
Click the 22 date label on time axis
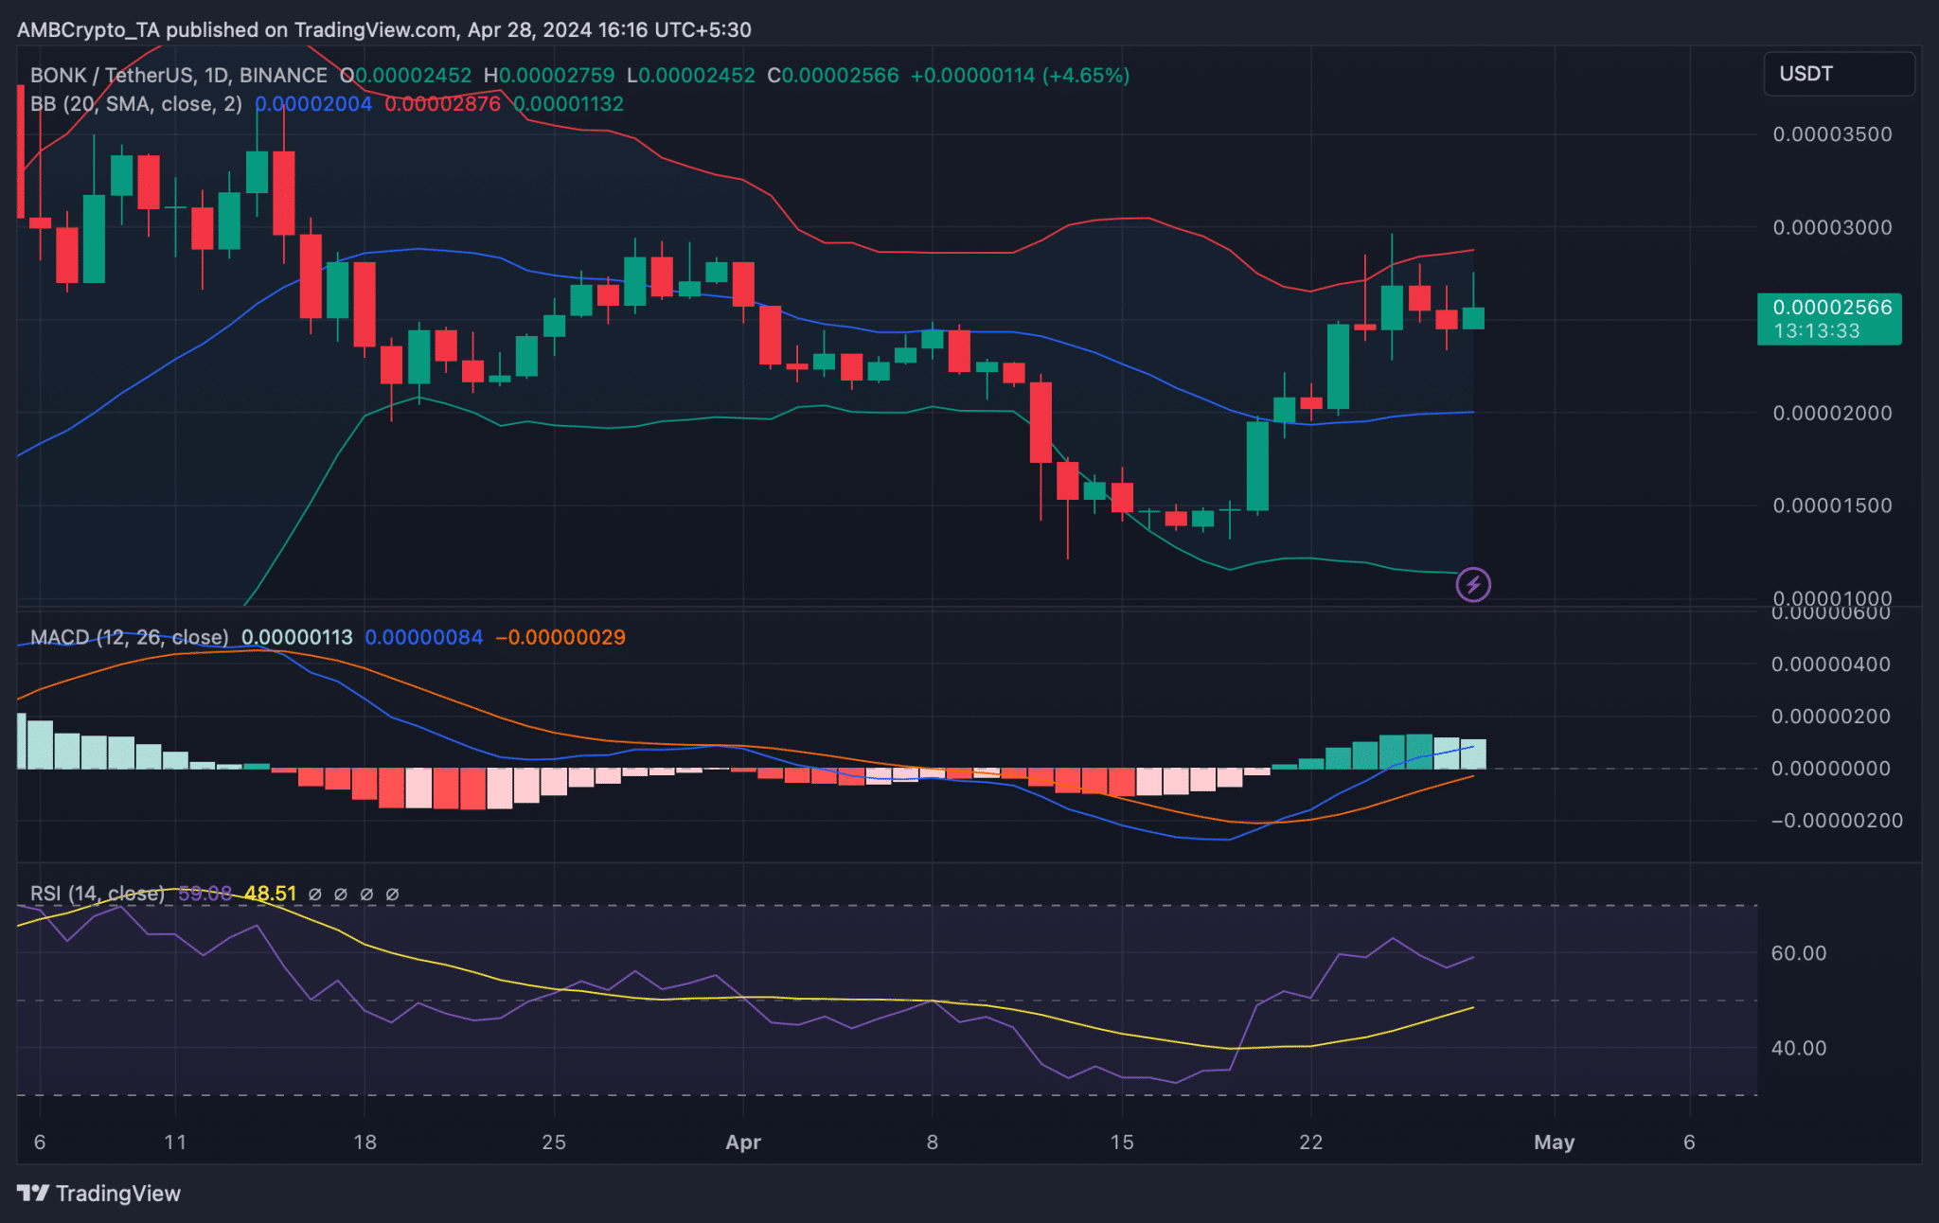(1310, 1143)
